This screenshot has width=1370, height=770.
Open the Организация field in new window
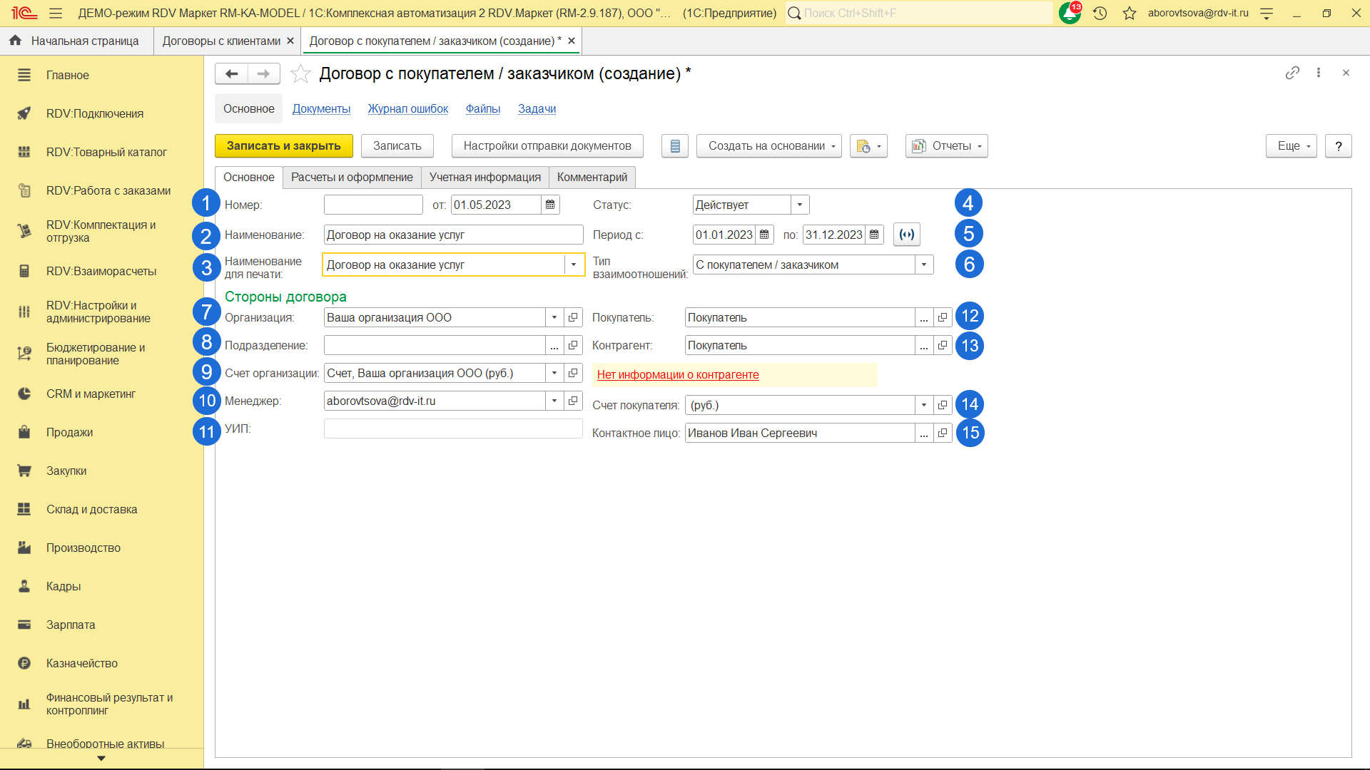pos(573,318)
